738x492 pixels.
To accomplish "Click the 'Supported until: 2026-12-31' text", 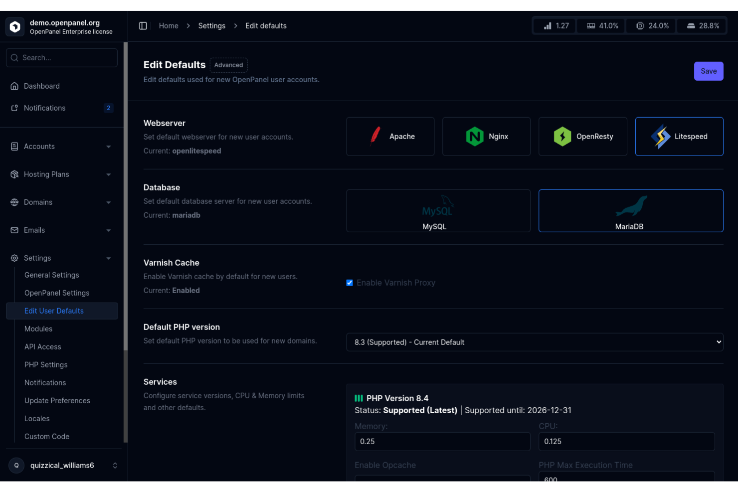I will point(518,410).
